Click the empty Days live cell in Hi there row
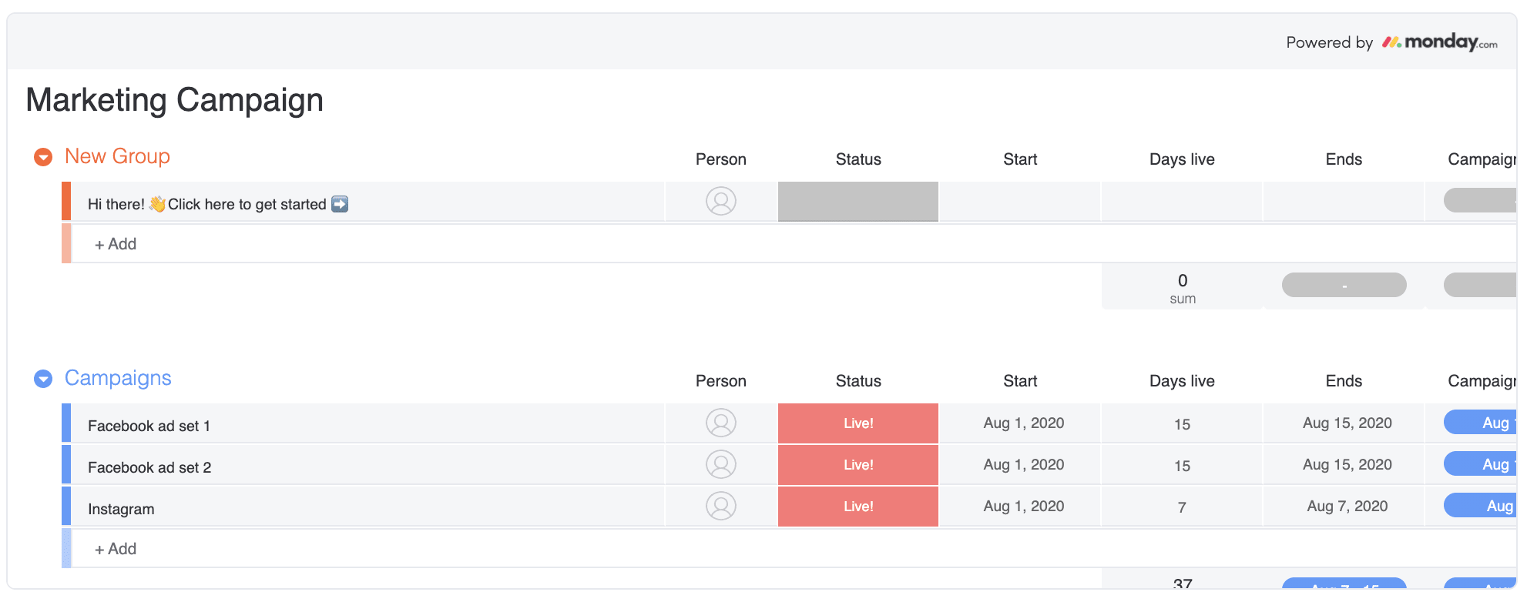The height and width of the screenshot is (602, 1527). pyautogui.click(x=1182, y=202)
